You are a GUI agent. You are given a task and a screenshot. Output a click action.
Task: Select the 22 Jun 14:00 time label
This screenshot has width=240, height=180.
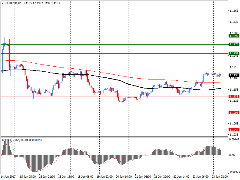tap(181, 177)
